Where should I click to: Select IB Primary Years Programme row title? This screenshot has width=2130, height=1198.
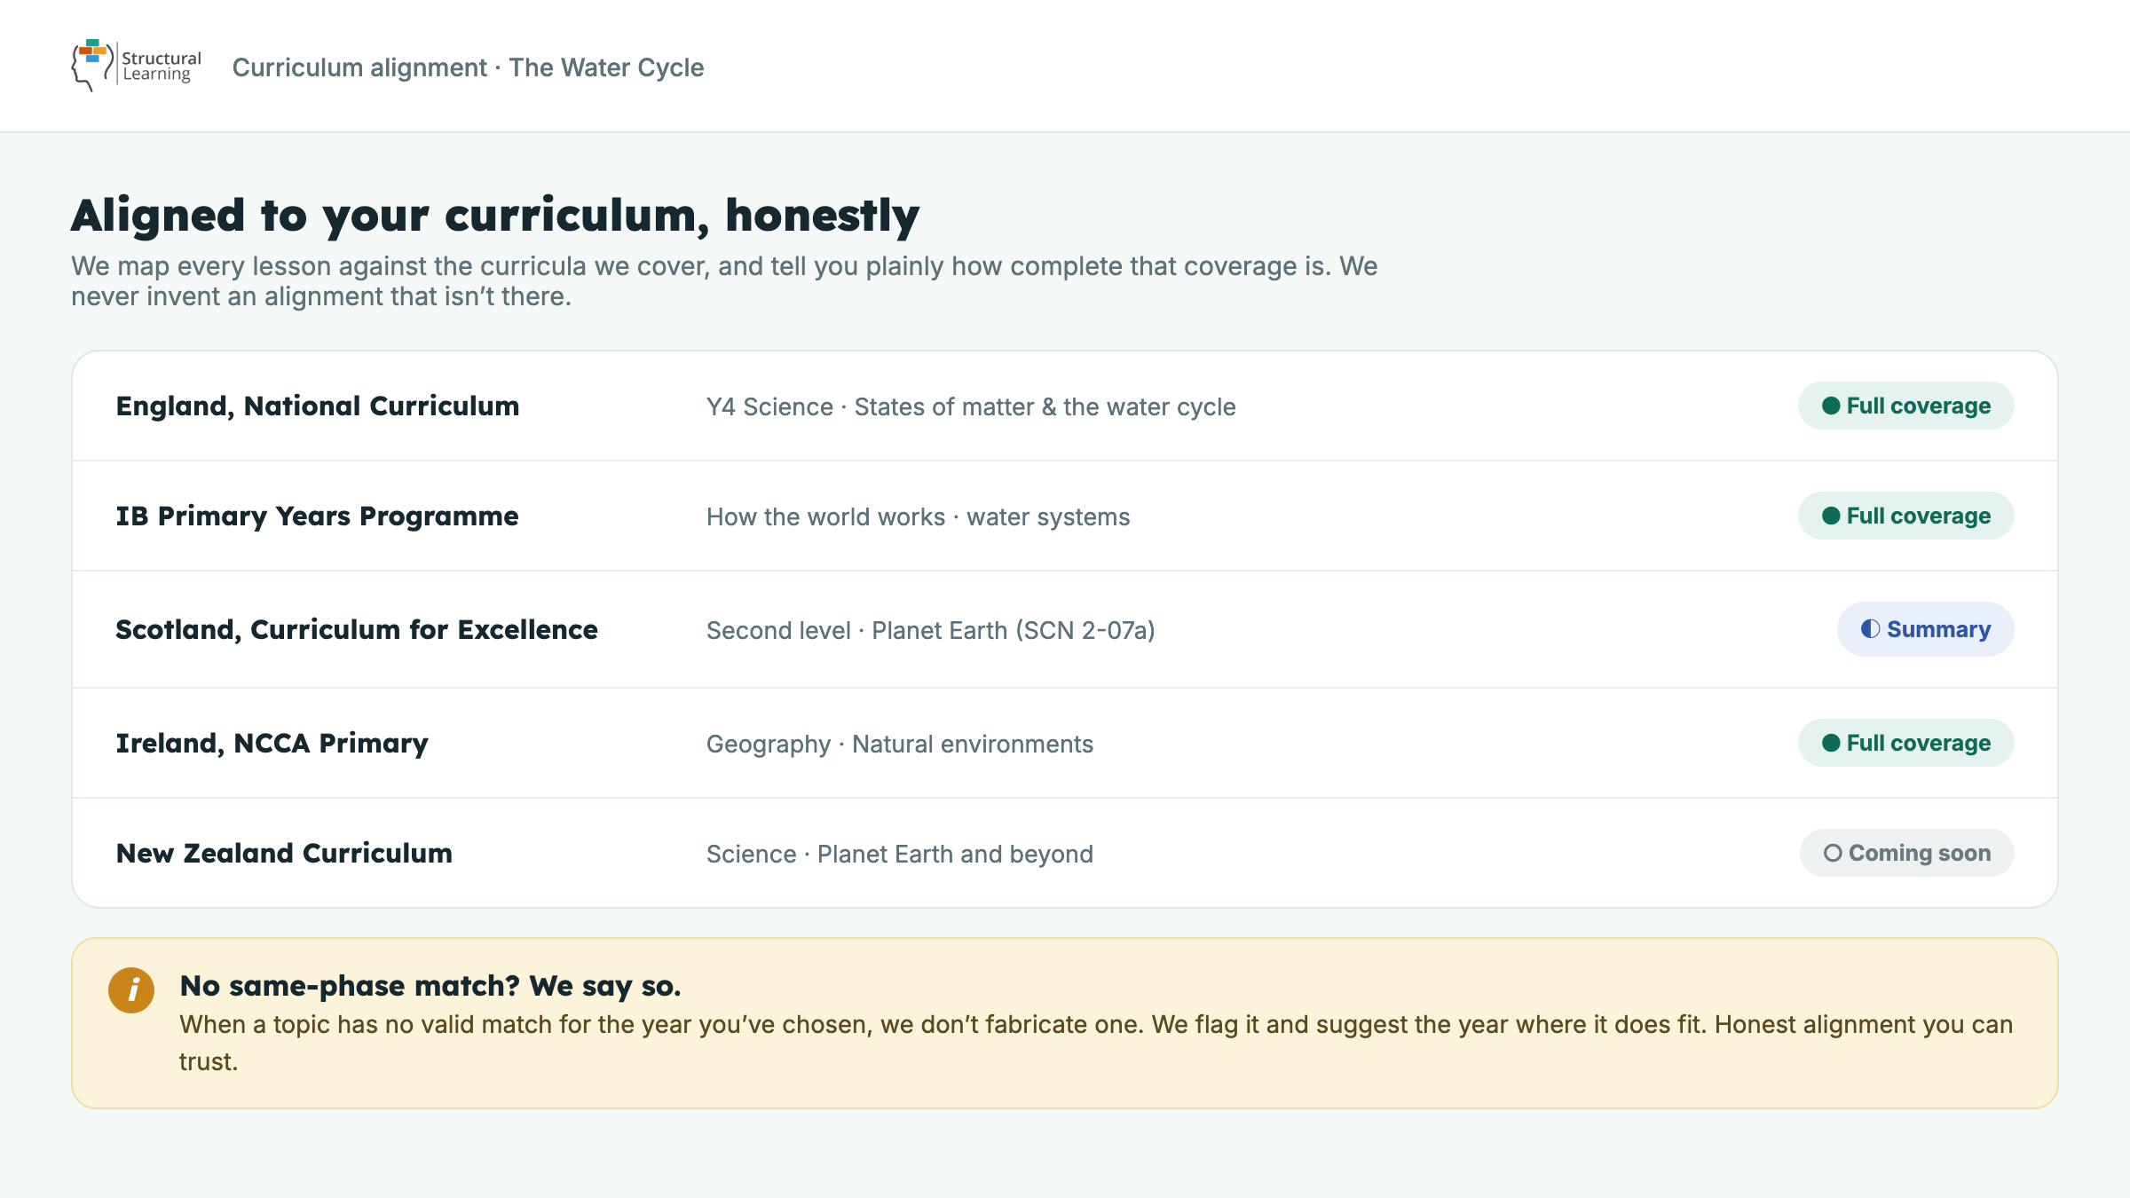tap(317, 516)
